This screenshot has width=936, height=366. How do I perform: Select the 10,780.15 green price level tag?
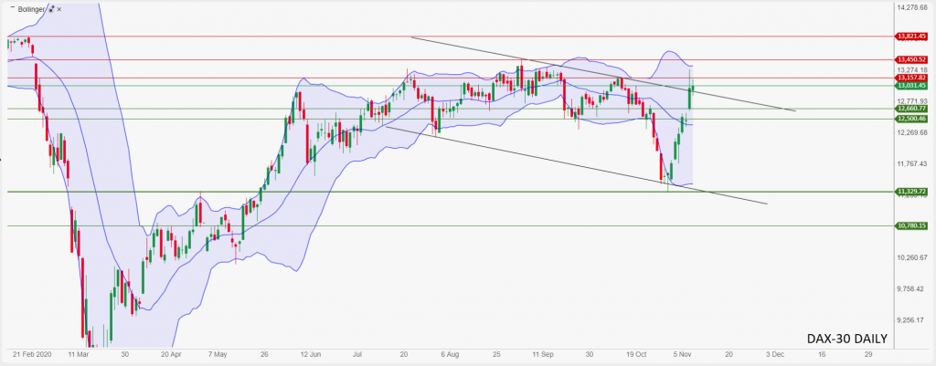[x=911, y=225]
